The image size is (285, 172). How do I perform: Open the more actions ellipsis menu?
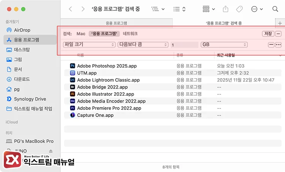click(257, 9)
